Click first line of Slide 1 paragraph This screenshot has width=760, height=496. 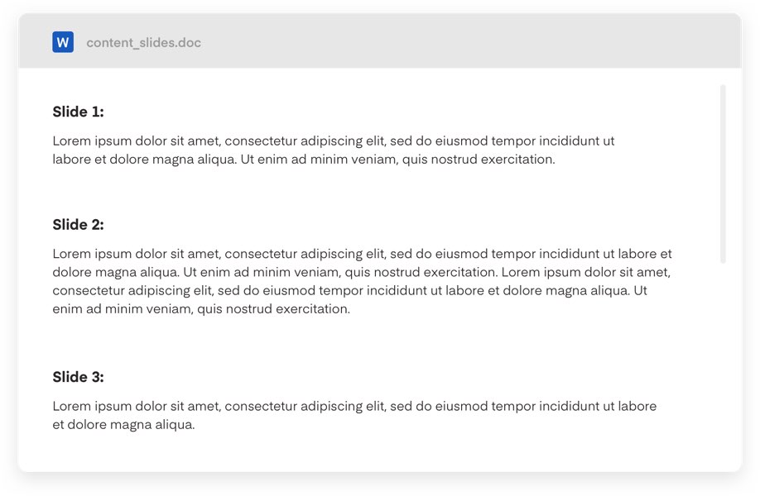tap(334, 141)
